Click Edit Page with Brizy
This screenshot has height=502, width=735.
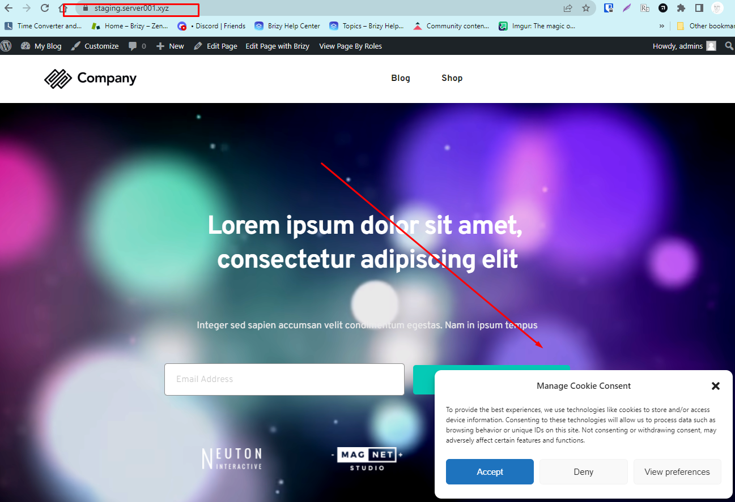(278, 46)
